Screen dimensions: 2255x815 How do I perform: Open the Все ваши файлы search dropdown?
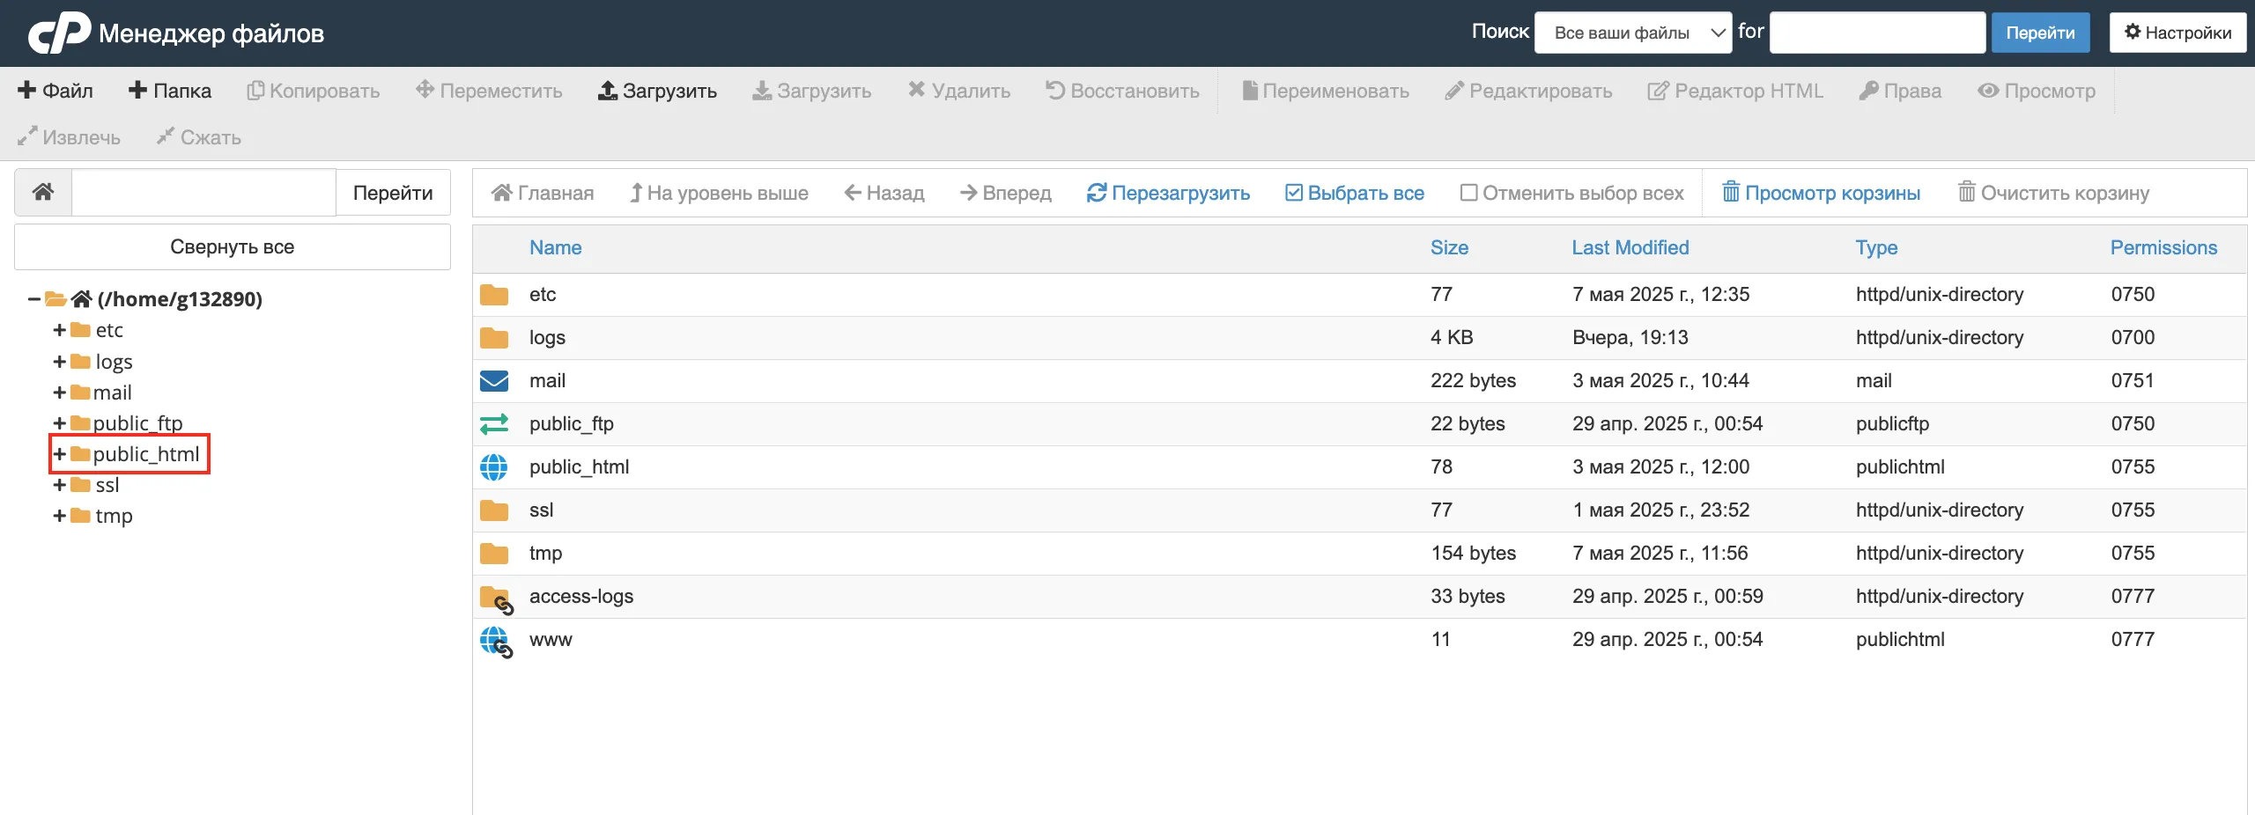click(x=1633, y=33)
